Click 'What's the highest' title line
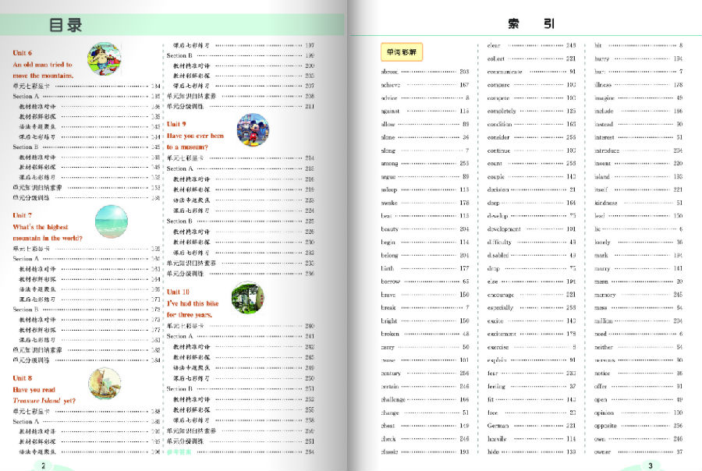 (41, 227)
